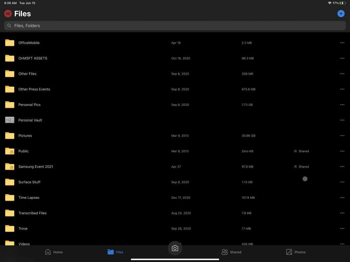Select the Videos folder name
This screenshot has width=350, height=262.
pyautogui.click(x=24, y=244)
